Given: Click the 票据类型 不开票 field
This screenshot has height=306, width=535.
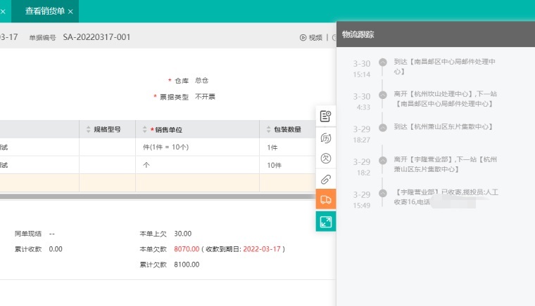Looking at the screenshot, I should [x=205, y=97].
